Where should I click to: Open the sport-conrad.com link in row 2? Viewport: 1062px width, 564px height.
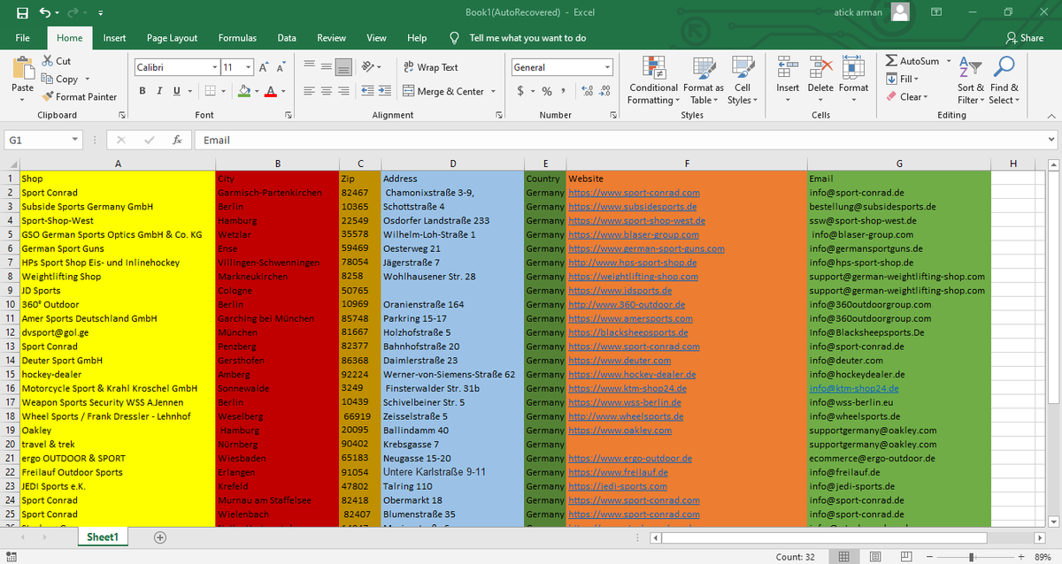pos(634,193)
